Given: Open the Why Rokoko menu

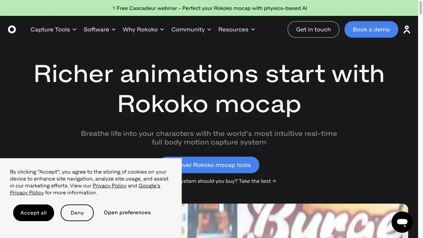Looking at the screenshot, I should point(143,29).
